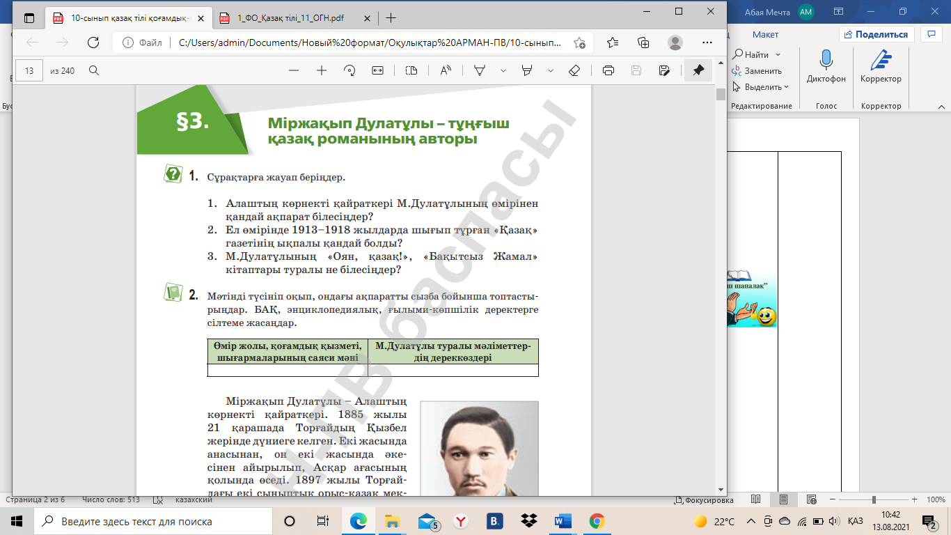Select the Erase tool in PDF toolbar
The width and height of the screenshot is (951, 535).
click(574, 70)
